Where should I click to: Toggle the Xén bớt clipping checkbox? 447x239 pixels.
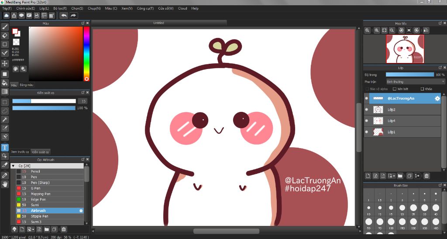click(395, 89)
